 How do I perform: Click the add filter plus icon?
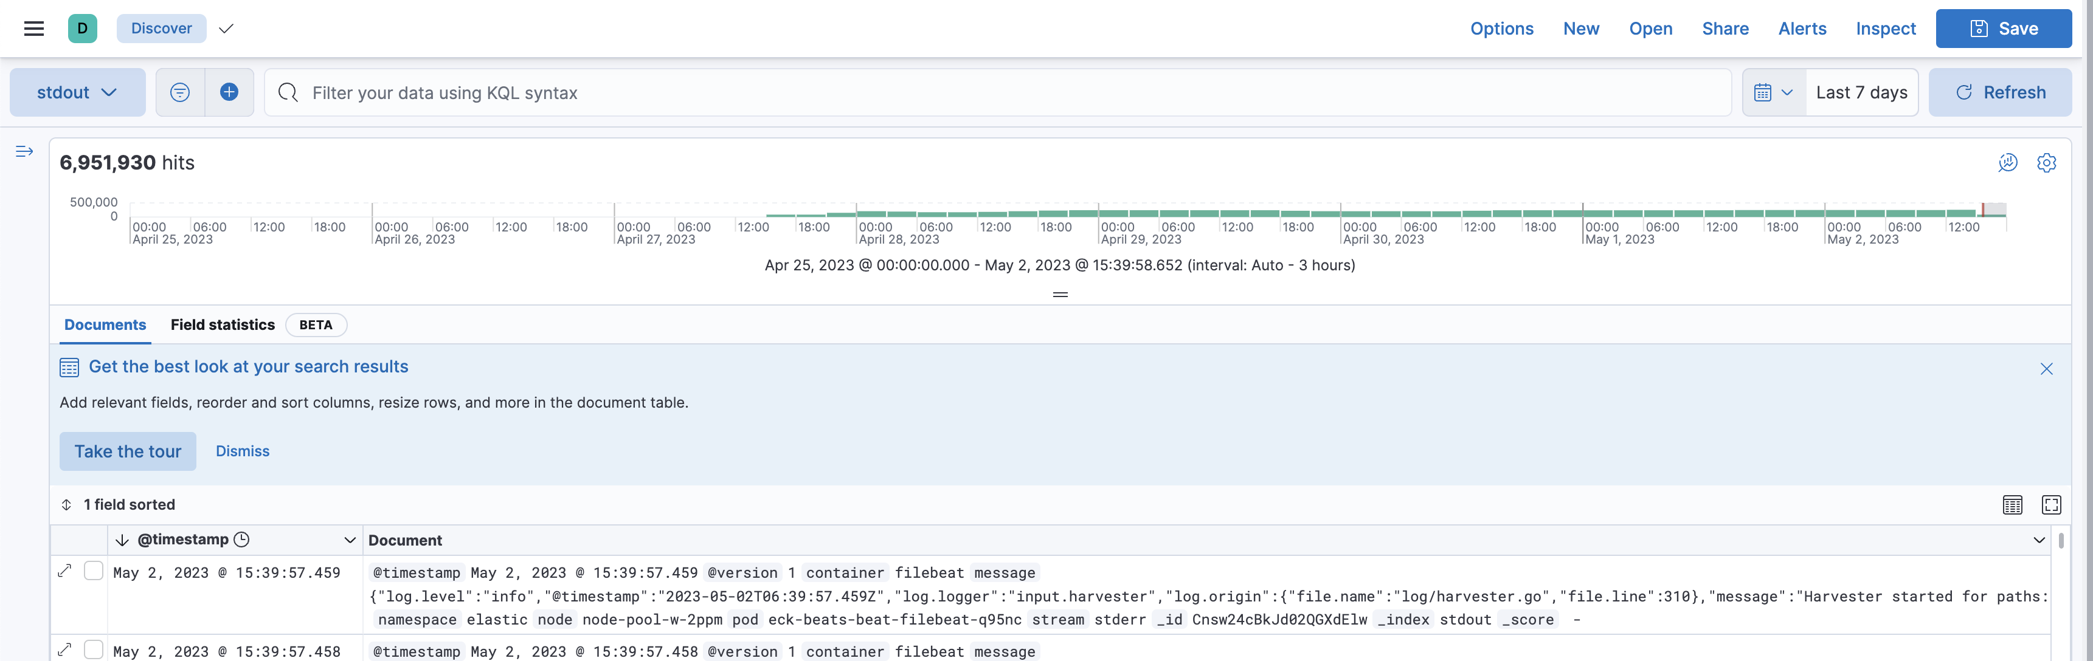point(229,92)
